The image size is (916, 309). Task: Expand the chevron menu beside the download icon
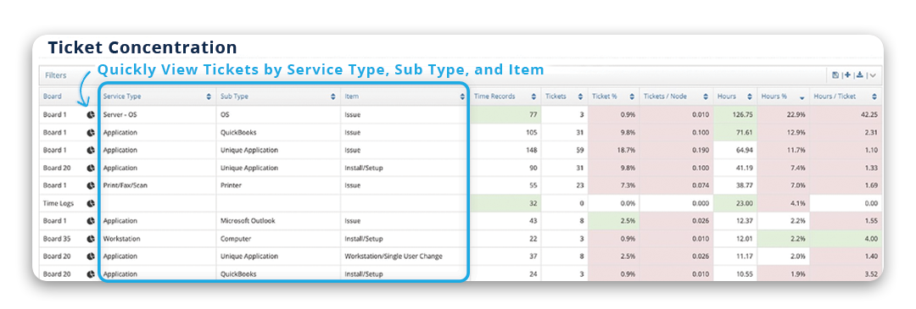coord(873,76)
